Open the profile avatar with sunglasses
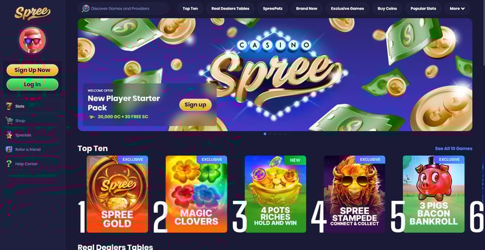Viewport: 485px width, 250px height. [33, 40]
